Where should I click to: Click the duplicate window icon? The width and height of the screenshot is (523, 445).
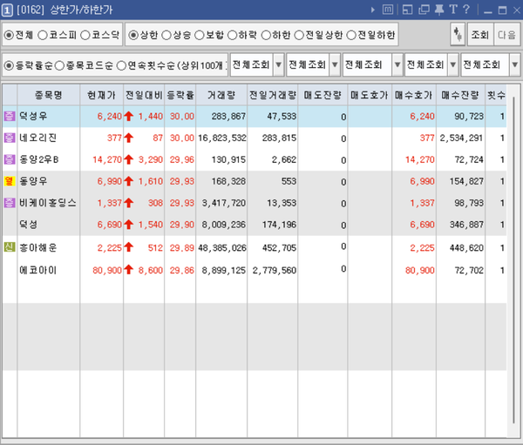pos(424,10)
